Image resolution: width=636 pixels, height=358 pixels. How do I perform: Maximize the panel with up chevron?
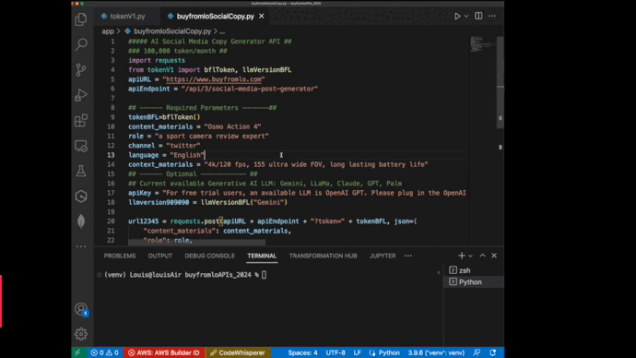point(482,256)
